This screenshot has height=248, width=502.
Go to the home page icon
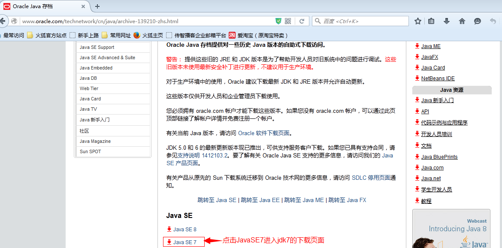[462, 21]
